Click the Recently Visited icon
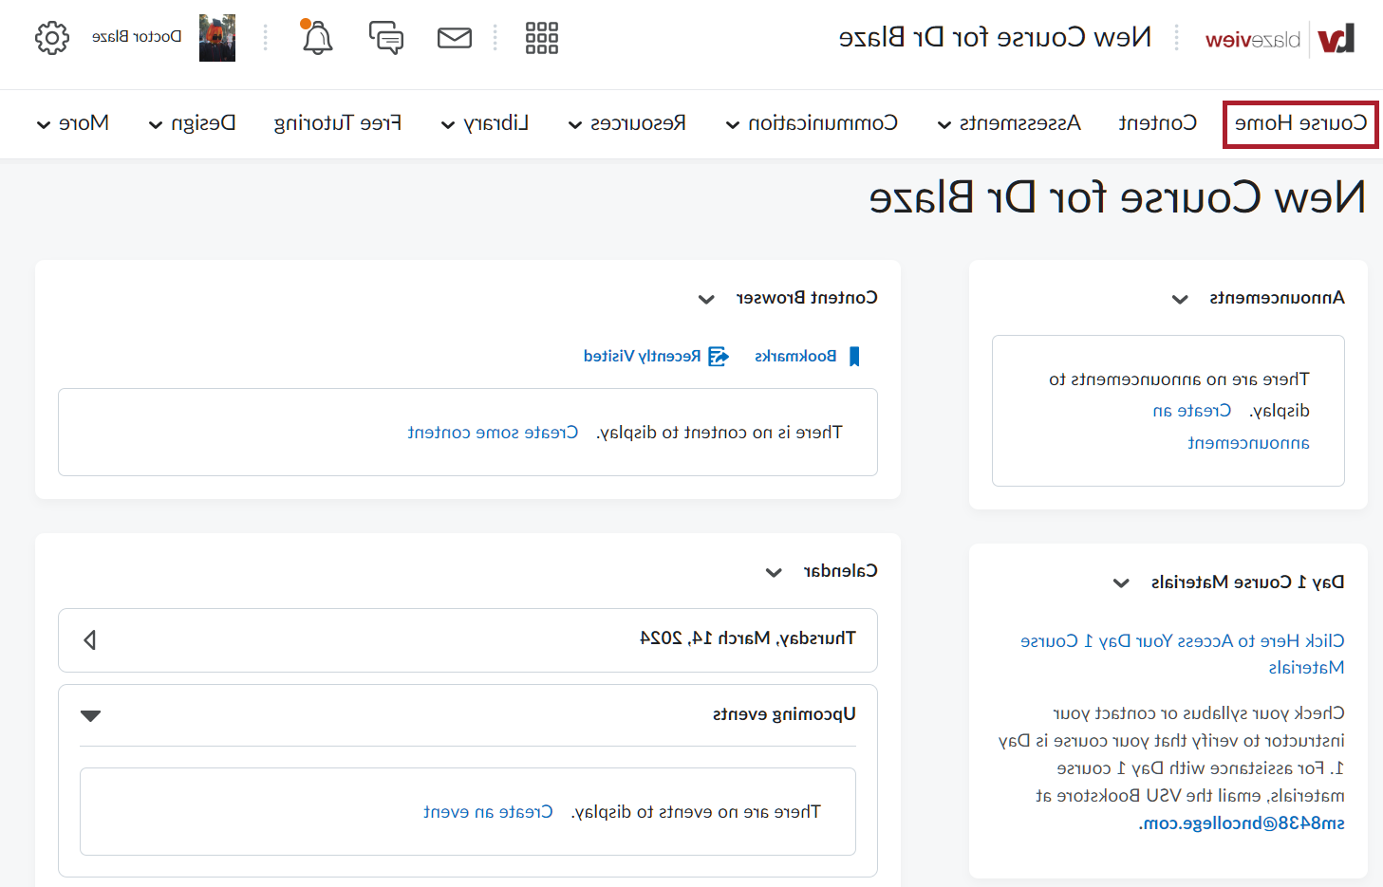This screenshot has height=887, width=1383. pos(720,357)
